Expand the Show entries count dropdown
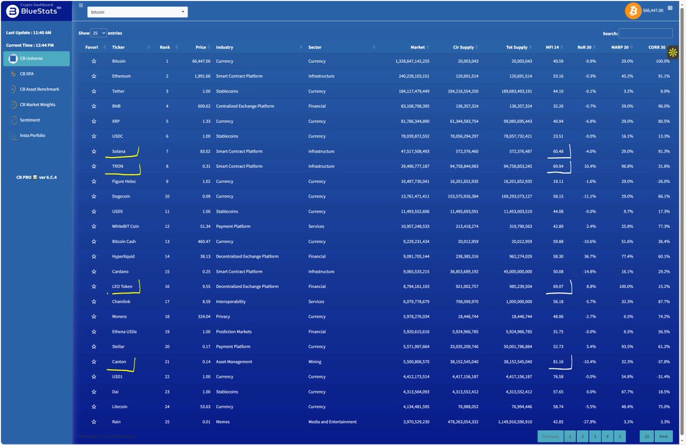The image size is (686, 445). pos(99,33)
